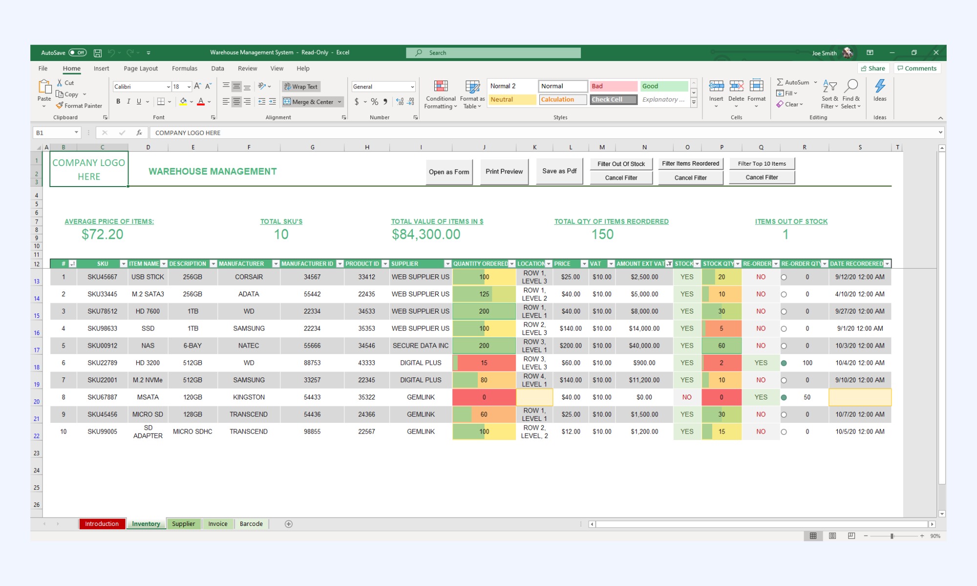Open Conditional Formatting menu

click(x=441, y=95)
